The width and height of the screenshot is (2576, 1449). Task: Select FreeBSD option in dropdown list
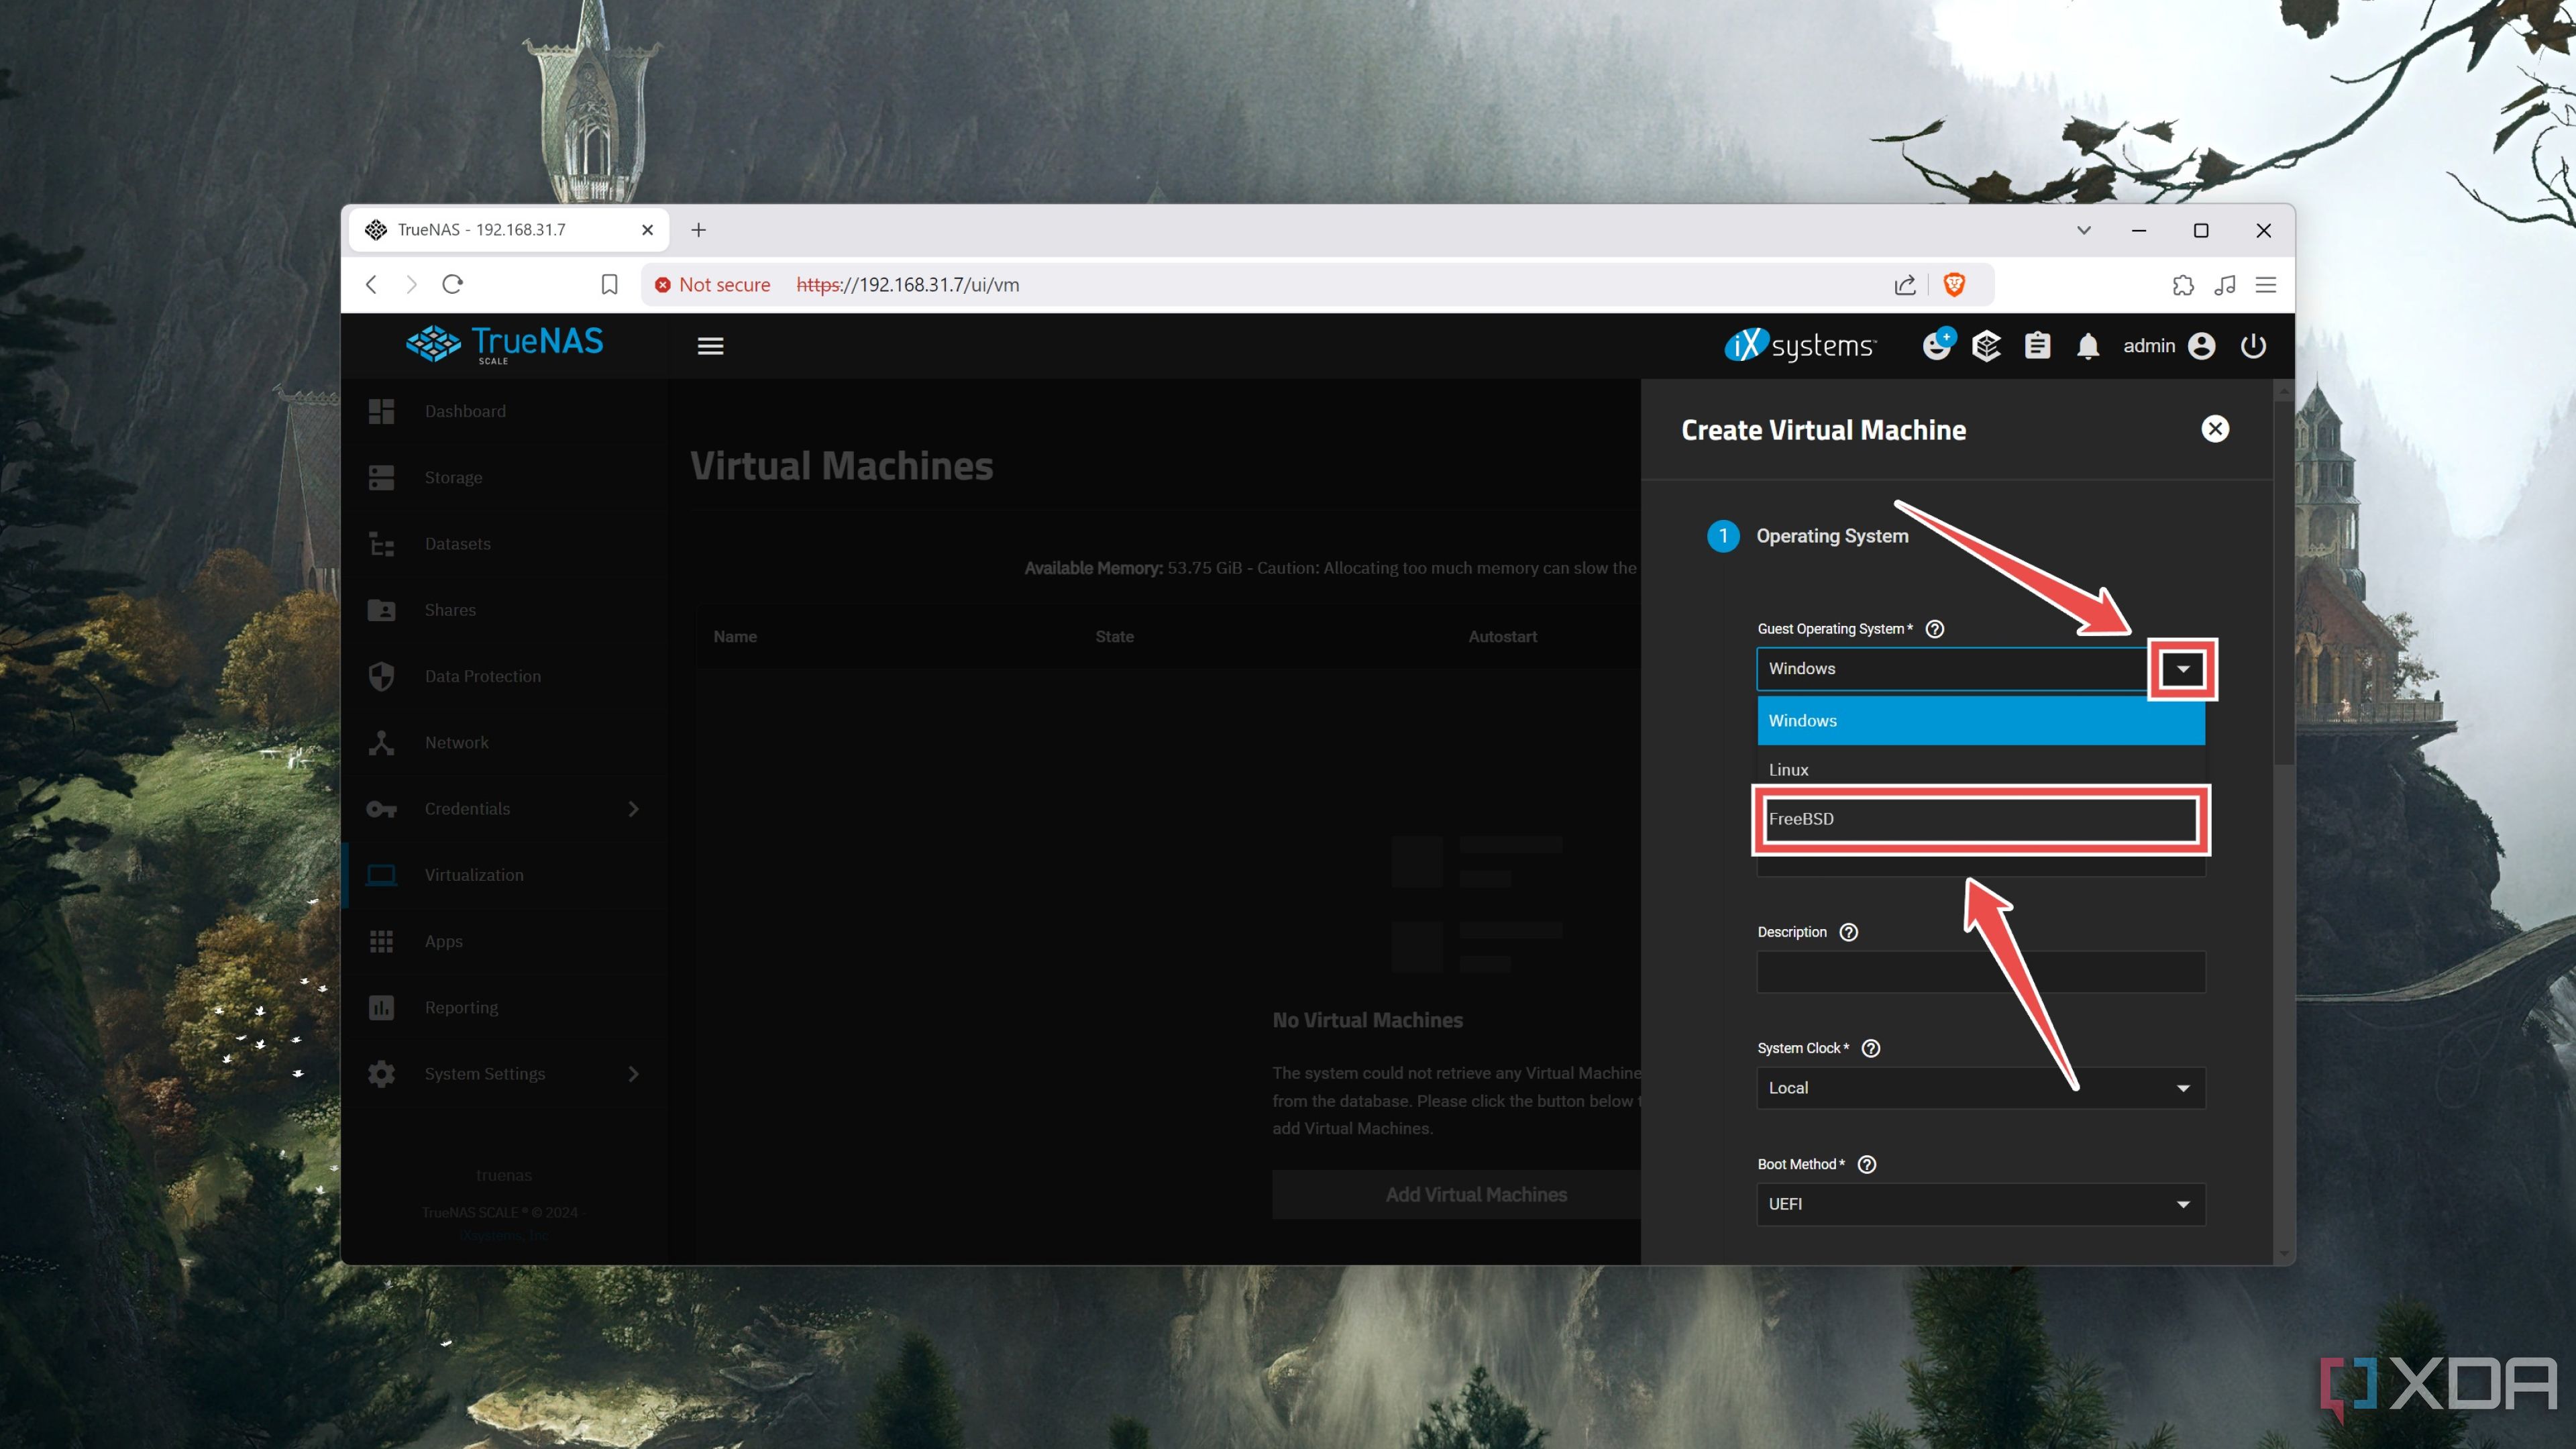(x=1981, y=819)
